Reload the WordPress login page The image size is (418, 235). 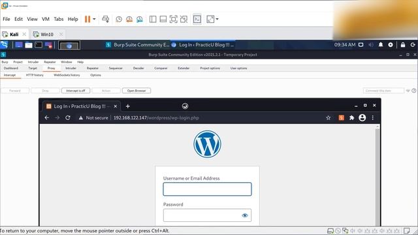coord(68,117)
